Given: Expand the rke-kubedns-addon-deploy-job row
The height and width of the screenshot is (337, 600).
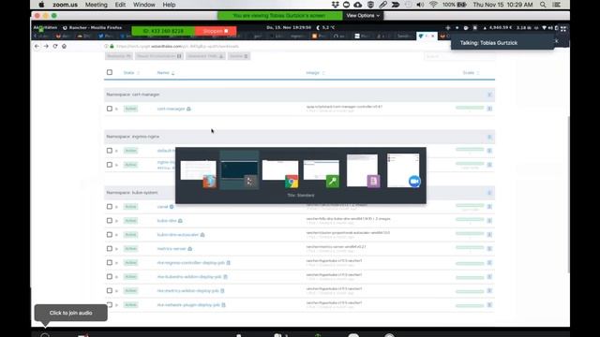Looking at the screenshot, I should point(116,277).
